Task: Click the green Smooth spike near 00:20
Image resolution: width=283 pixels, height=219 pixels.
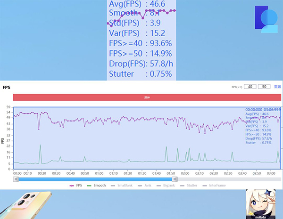Action: 40,153
